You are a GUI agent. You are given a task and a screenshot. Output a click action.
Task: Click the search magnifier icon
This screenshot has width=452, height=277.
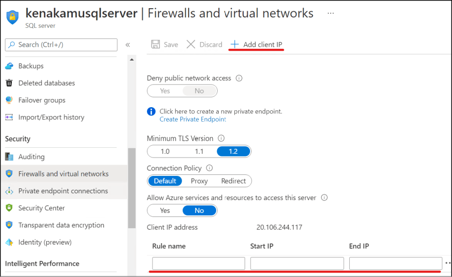click(11, 45)
